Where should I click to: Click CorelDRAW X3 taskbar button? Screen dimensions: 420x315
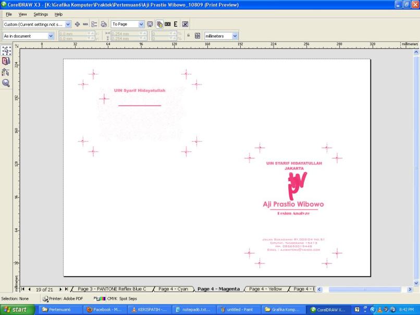click(x=328, y=310)
